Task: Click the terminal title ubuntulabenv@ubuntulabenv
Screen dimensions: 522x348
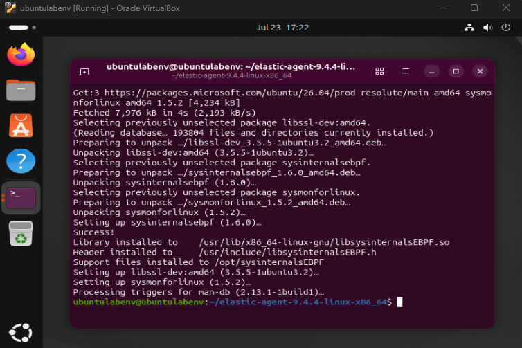Action: [231, 66]
